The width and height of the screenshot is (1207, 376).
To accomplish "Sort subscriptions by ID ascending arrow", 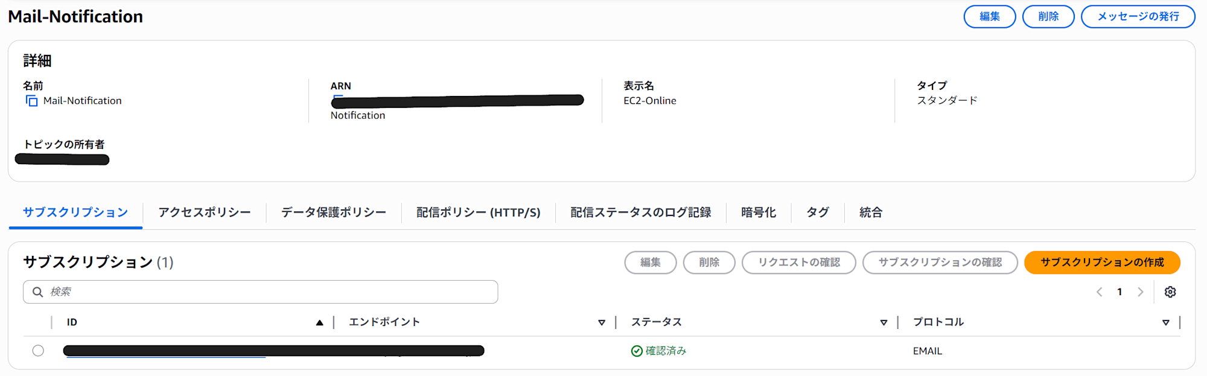I will [x=319, y=323].
